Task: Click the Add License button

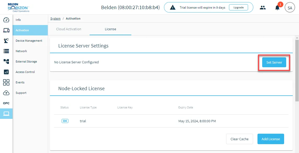Action: [x=271, y=139]
